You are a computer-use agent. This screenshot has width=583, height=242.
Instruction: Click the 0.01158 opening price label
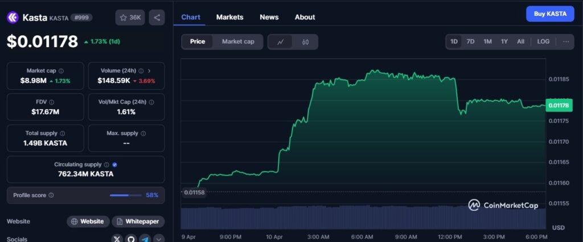195,192
